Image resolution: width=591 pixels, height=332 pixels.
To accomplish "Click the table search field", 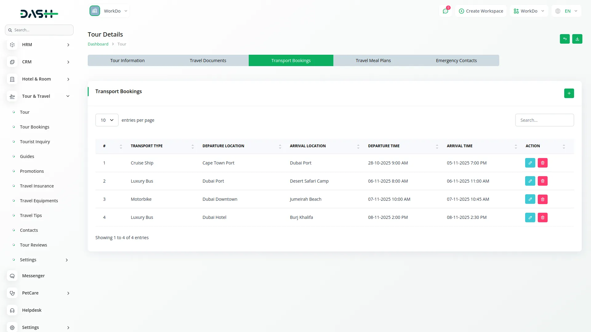I will click(544, 120).
